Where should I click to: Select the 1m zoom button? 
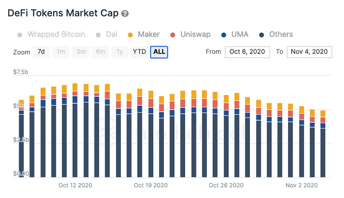(x=61, y=52)
